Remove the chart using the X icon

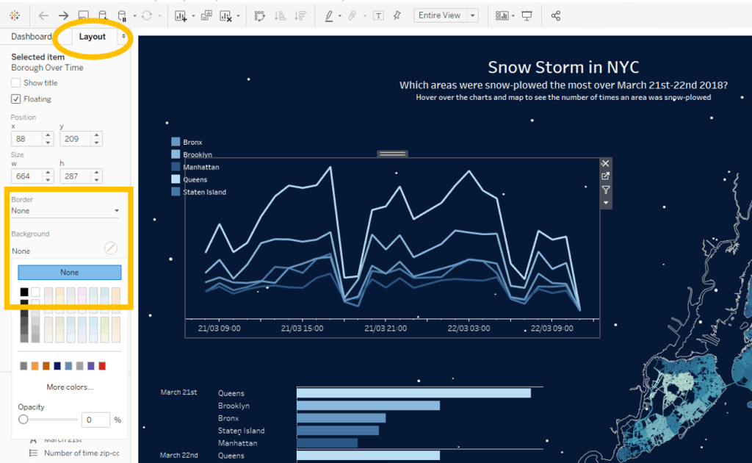[x=606, y=164]
